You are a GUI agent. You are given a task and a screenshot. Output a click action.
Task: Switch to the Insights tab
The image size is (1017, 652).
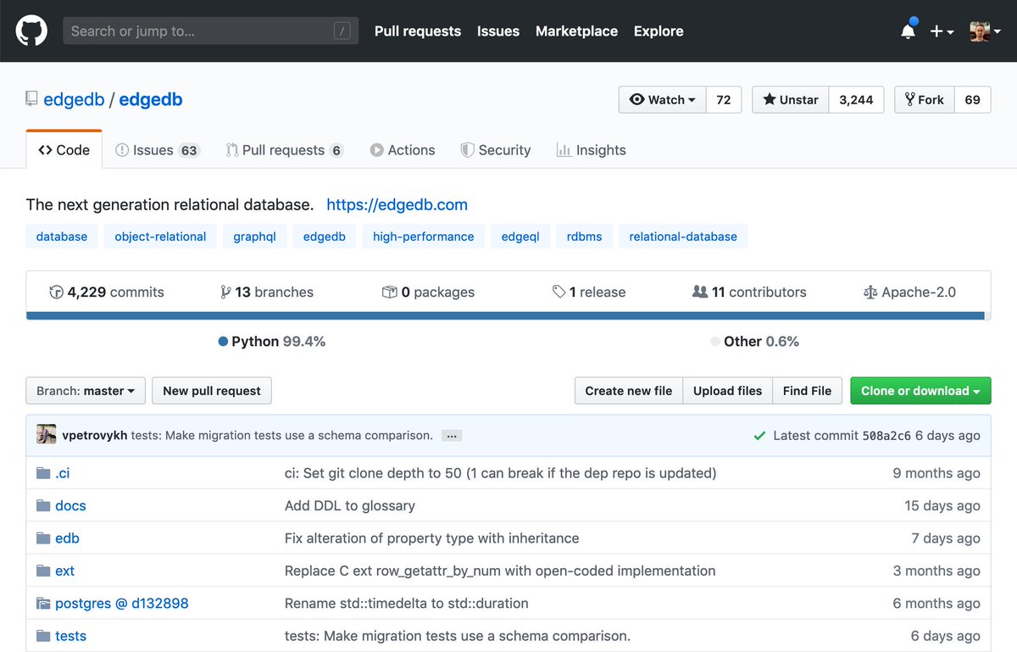click(x=592, y=150)
